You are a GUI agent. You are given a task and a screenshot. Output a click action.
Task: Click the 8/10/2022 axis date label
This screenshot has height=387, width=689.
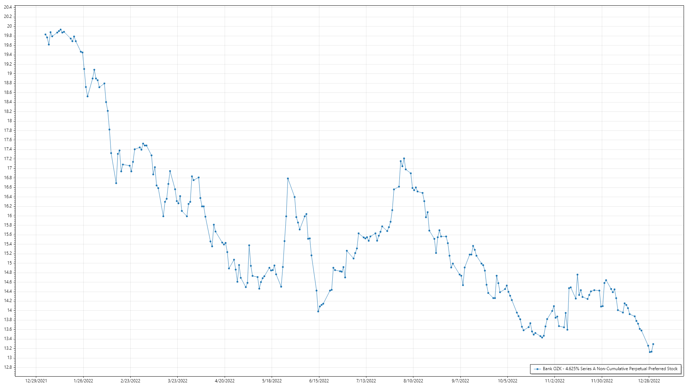(413, 381)
